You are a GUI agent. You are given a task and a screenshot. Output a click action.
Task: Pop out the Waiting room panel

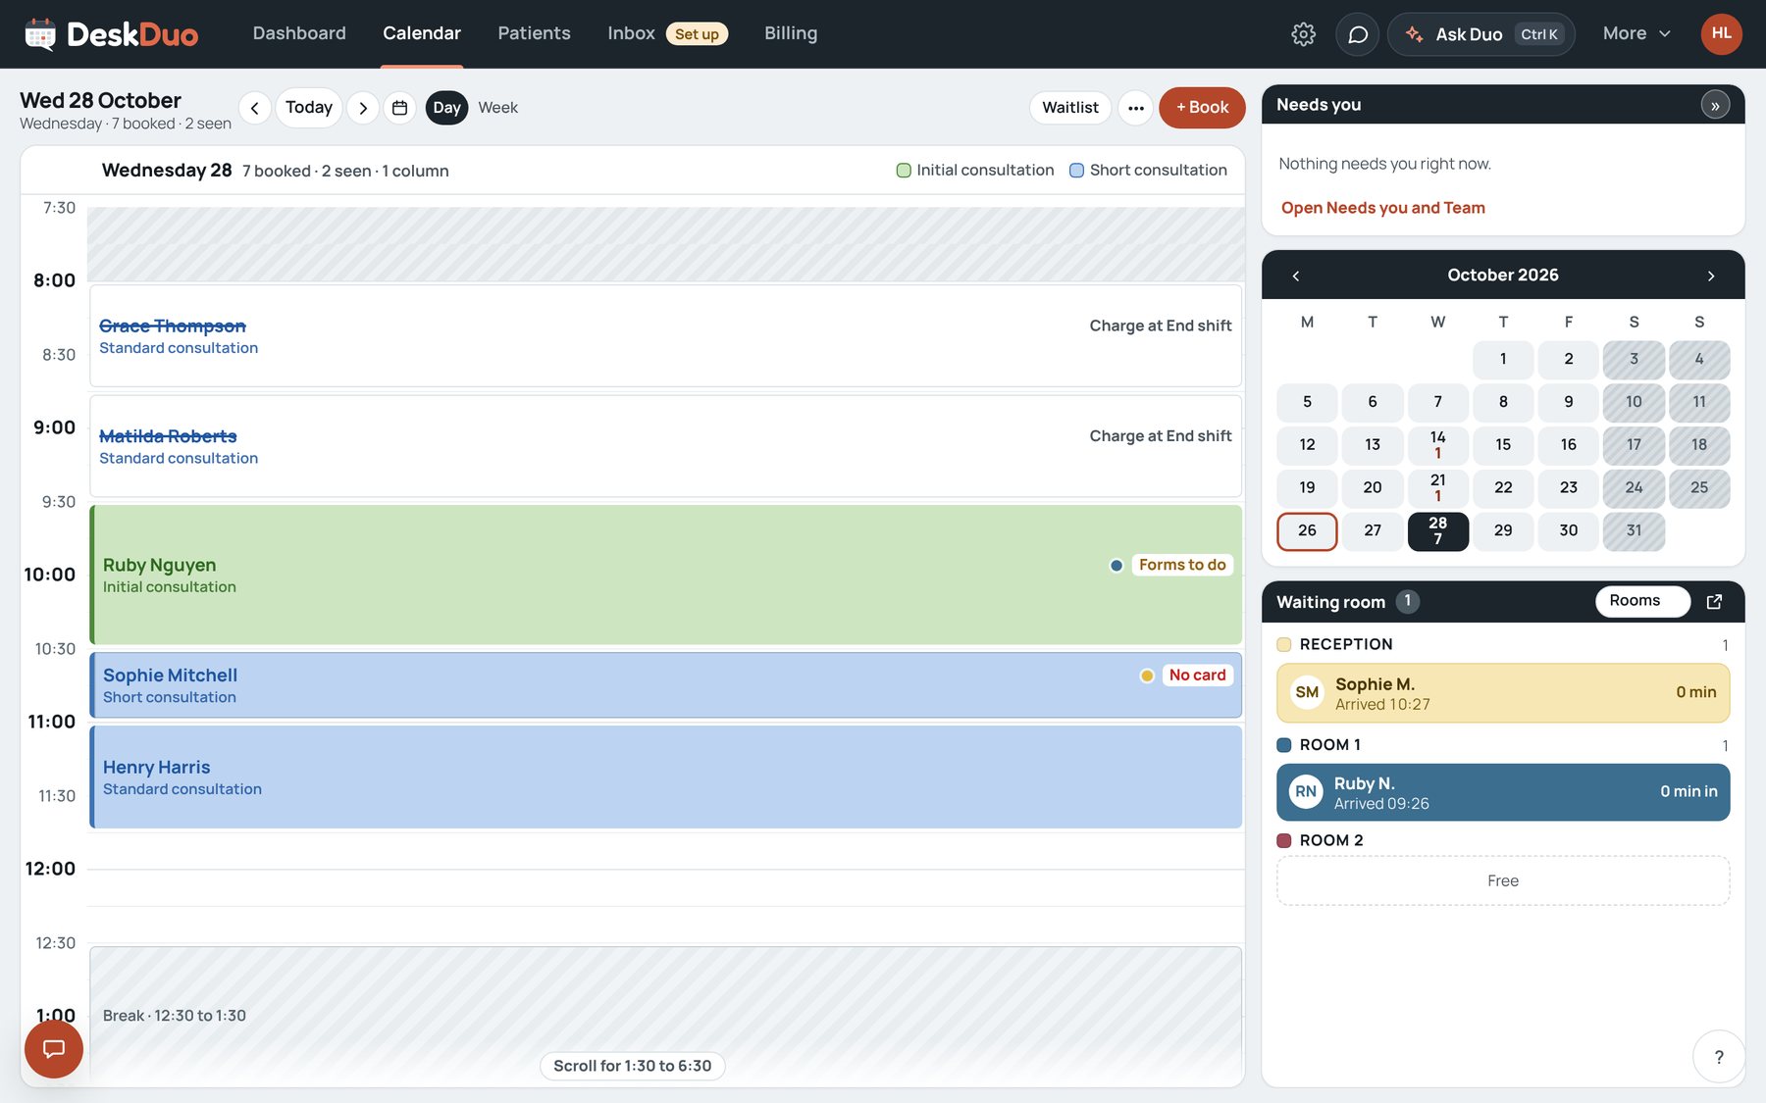(1714, 601)
